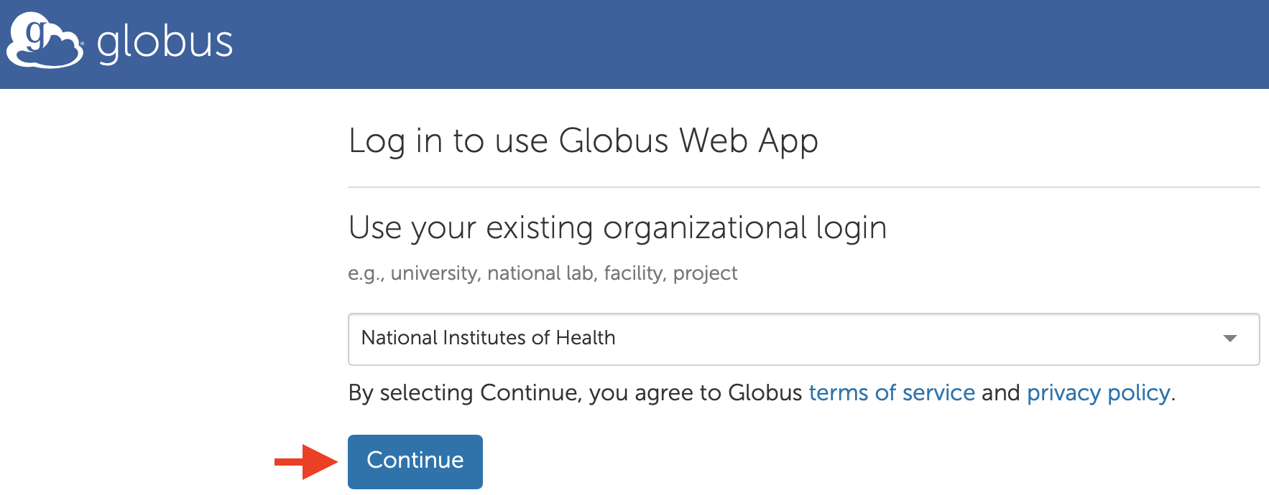
Task: Open the "terms of service" link
Action: [x=891, y=393]
